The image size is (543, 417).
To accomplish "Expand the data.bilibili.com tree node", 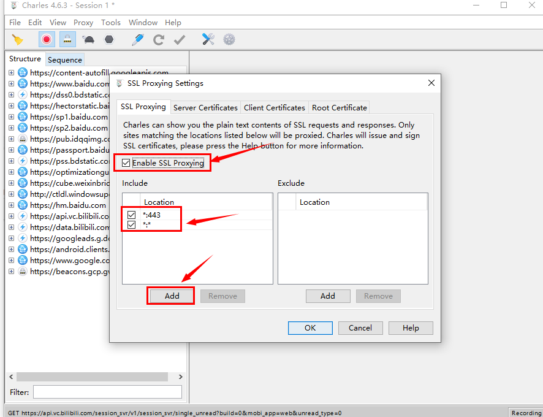I will pyautogui.click(x=12, y=228).
